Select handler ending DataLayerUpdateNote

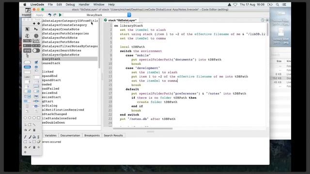(61, 55)
